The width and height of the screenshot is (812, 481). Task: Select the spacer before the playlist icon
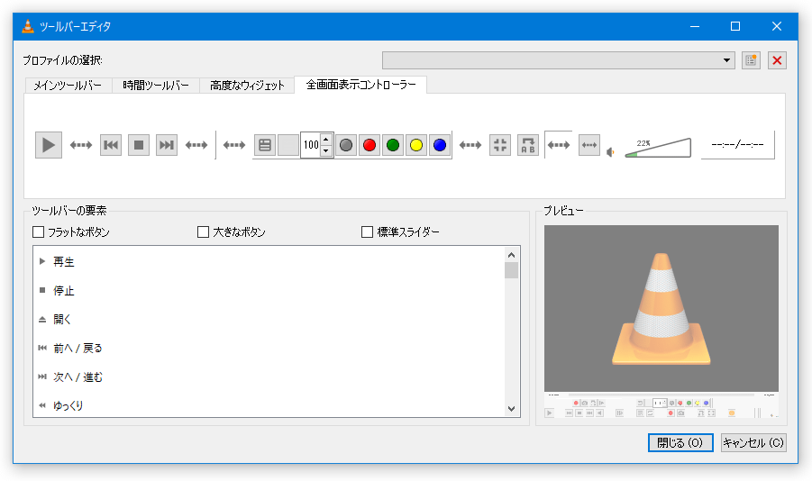234,145
